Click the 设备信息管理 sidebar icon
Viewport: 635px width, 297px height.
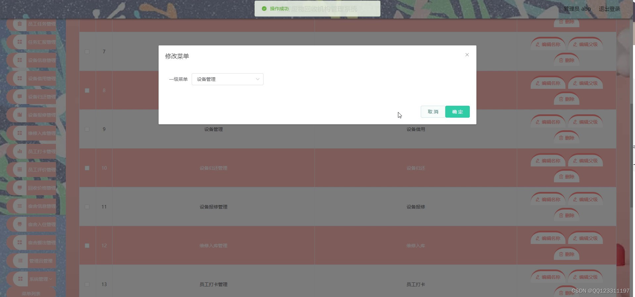coord(20,60)
